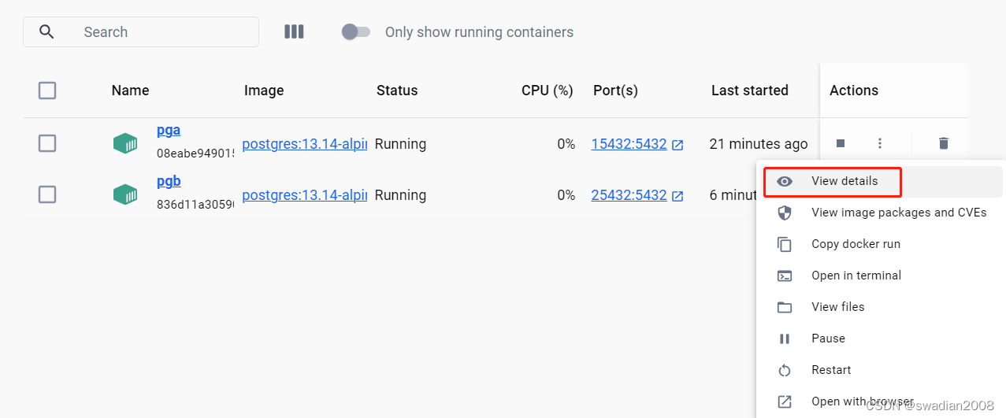Click the search magnifier icon
Viewport: 1006px width, 418px height.
coord(47,31)
